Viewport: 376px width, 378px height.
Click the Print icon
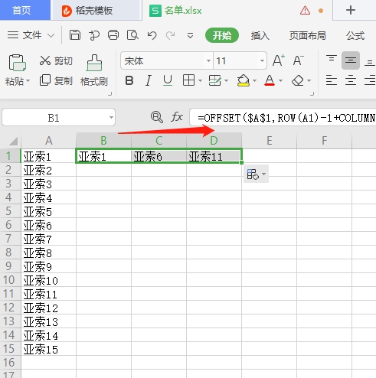[x=113, y=35]
